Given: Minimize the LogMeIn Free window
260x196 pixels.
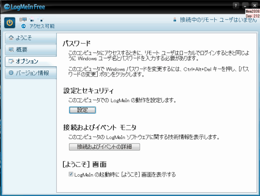Looking at the screenshot, I should (245, 5).
